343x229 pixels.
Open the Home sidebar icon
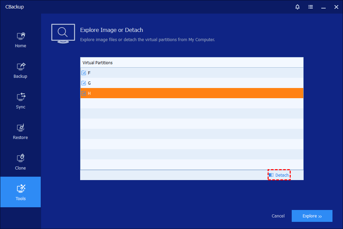point(21,36)
